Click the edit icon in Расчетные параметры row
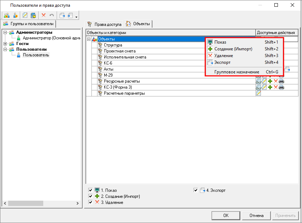Screen dimensions: 302x223 tap(258, 93)
